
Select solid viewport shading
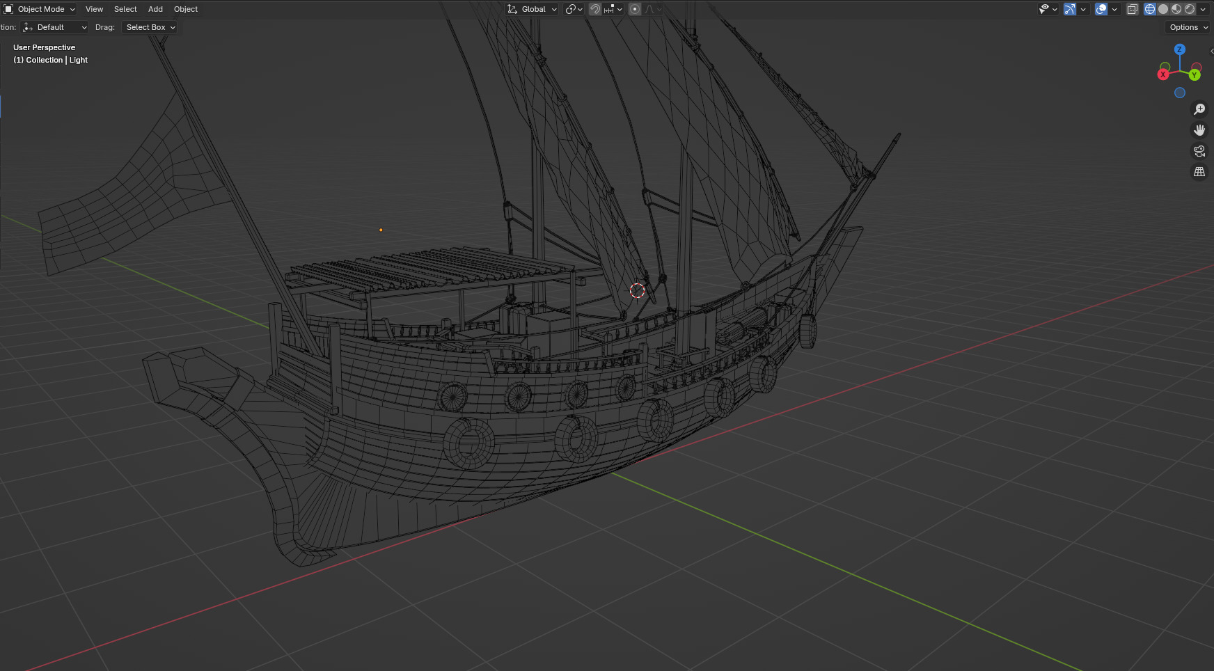[x=1163, y=9]
